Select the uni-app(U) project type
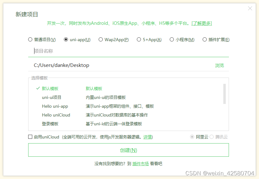The width and height of the screenshot is (259, 179). pos(77,40)
